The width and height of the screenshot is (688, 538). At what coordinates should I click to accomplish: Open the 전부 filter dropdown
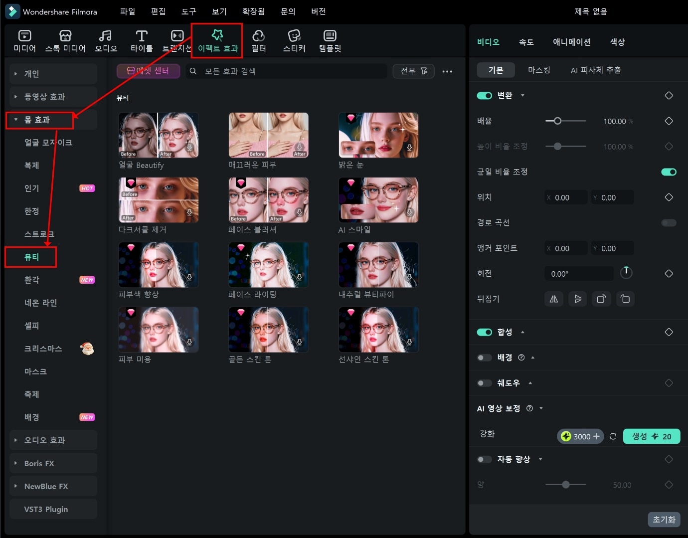[413, 71]
